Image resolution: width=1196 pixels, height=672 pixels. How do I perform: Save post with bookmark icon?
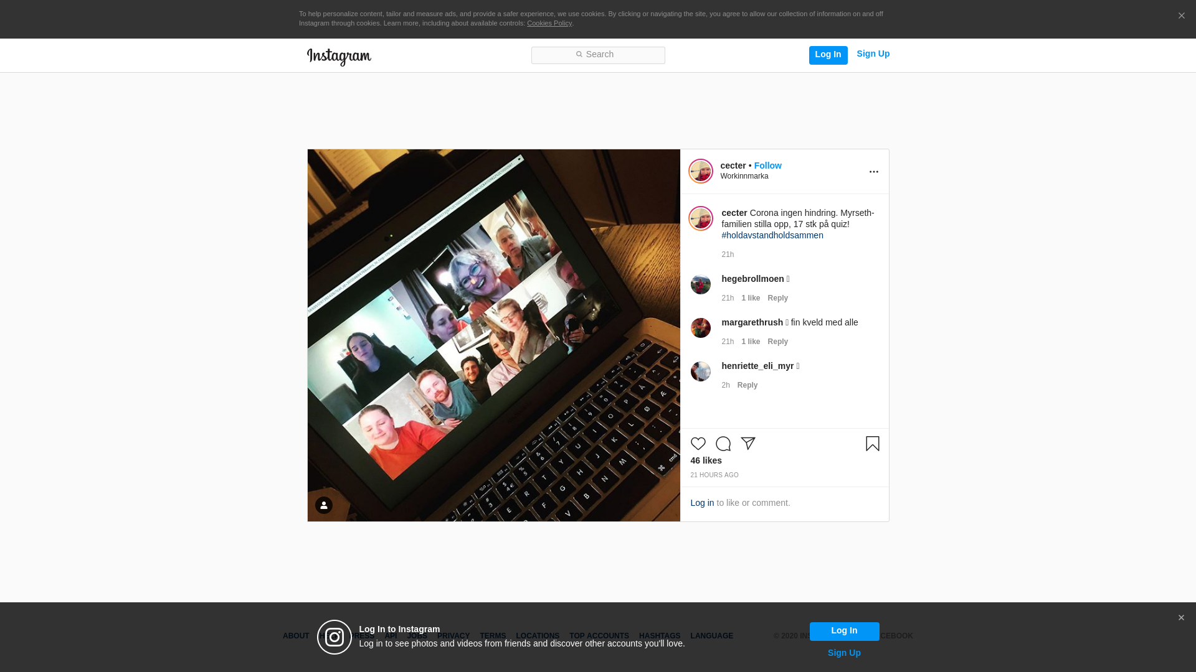872,444
